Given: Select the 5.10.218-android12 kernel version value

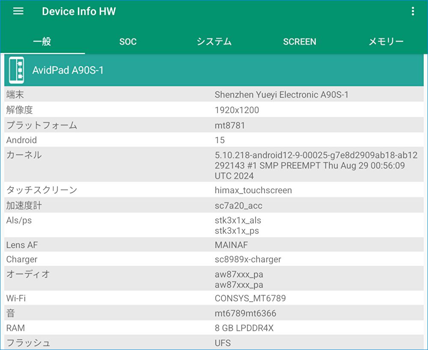Looking at the screenshot, I should coord(316,165).
